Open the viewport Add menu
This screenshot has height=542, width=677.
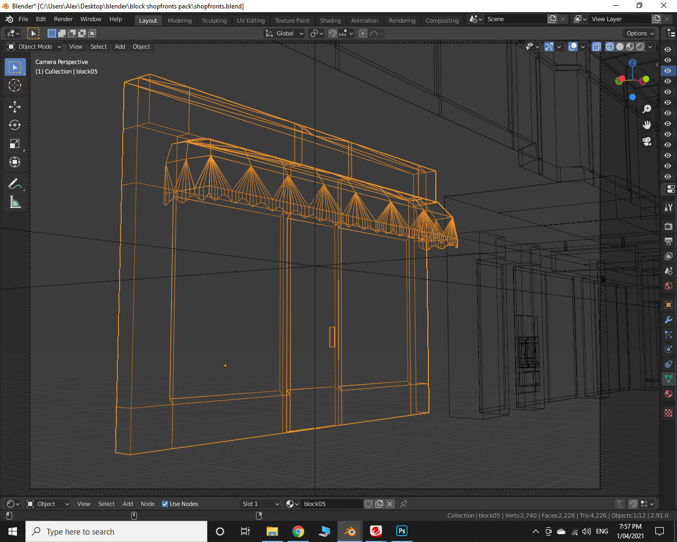tap(120, 47)
